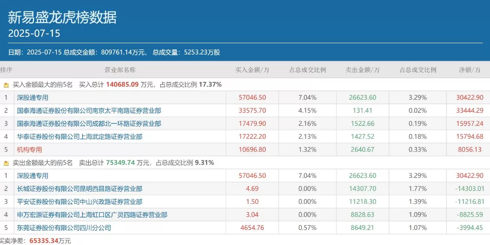This screenshot has height=245, width=490.
Task: Click sell amount 131.41
Action: pyautogui.click(x=363, y=111)
